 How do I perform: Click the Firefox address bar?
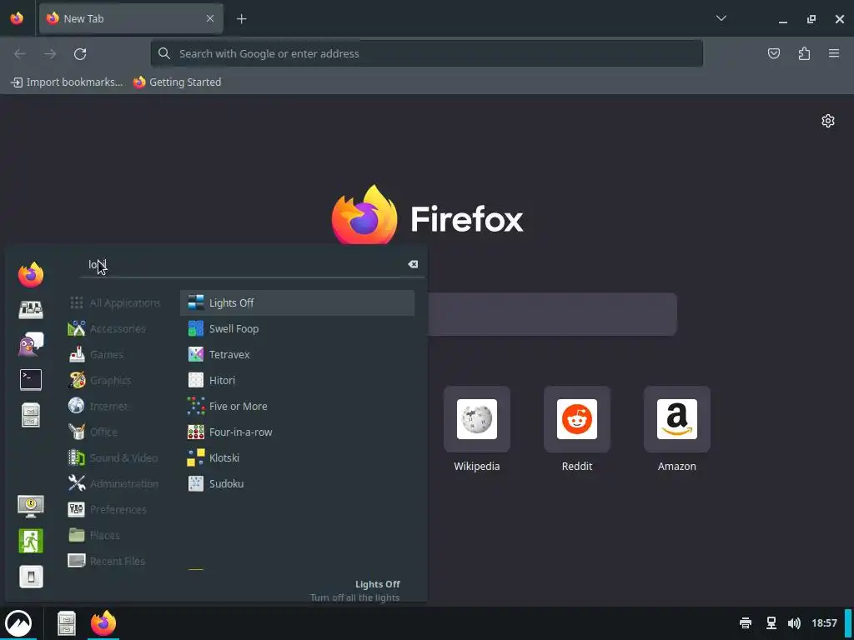(x=427, y=53)
